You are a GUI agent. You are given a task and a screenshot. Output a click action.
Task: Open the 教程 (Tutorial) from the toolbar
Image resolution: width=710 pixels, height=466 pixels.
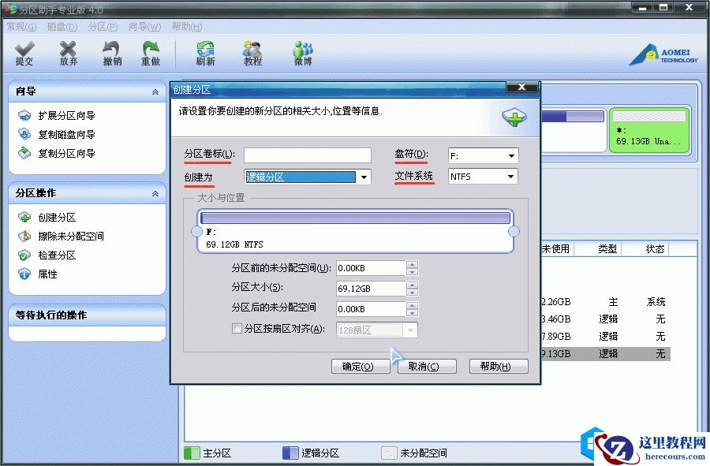[x=252, y=53]
